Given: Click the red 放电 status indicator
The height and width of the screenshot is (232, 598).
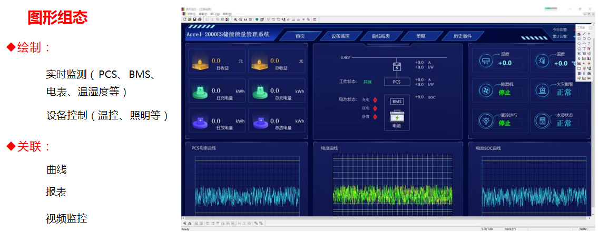Looking at the screenshot, I should (x=375, y=108).
